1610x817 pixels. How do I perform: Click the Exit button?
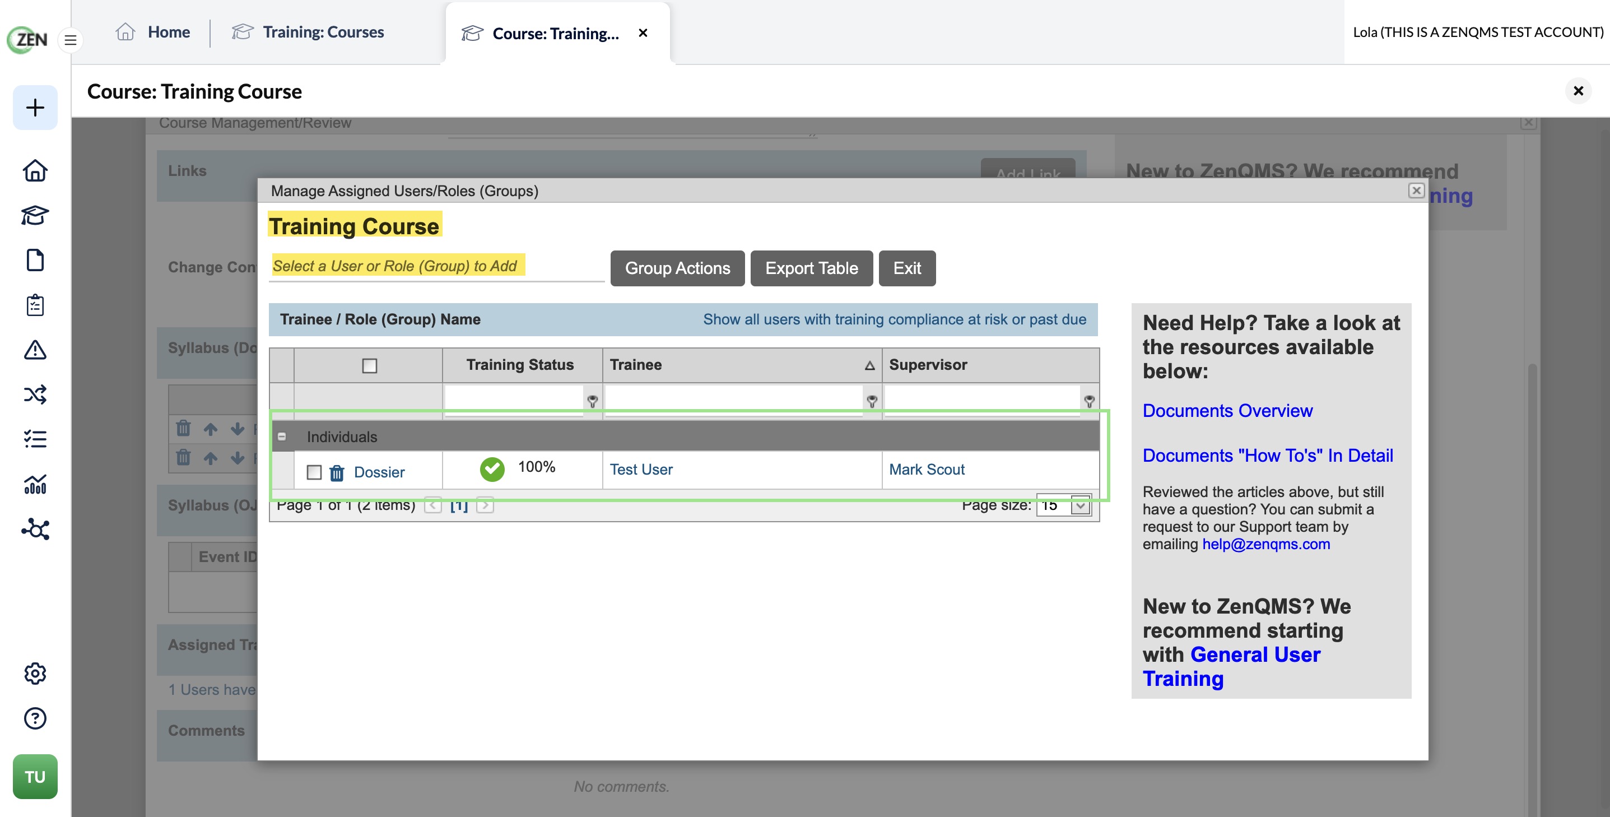[x=907, y=268]
